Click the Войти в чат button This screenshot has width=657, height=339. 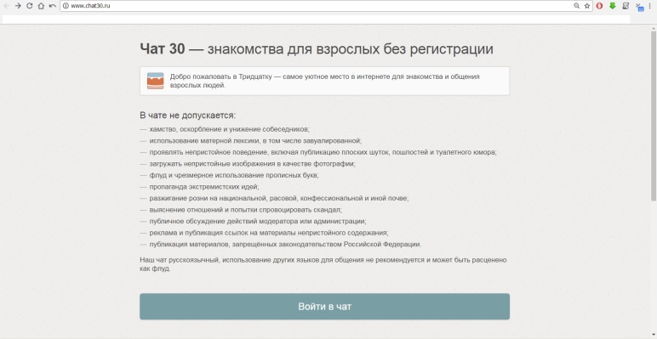[325, 307]
